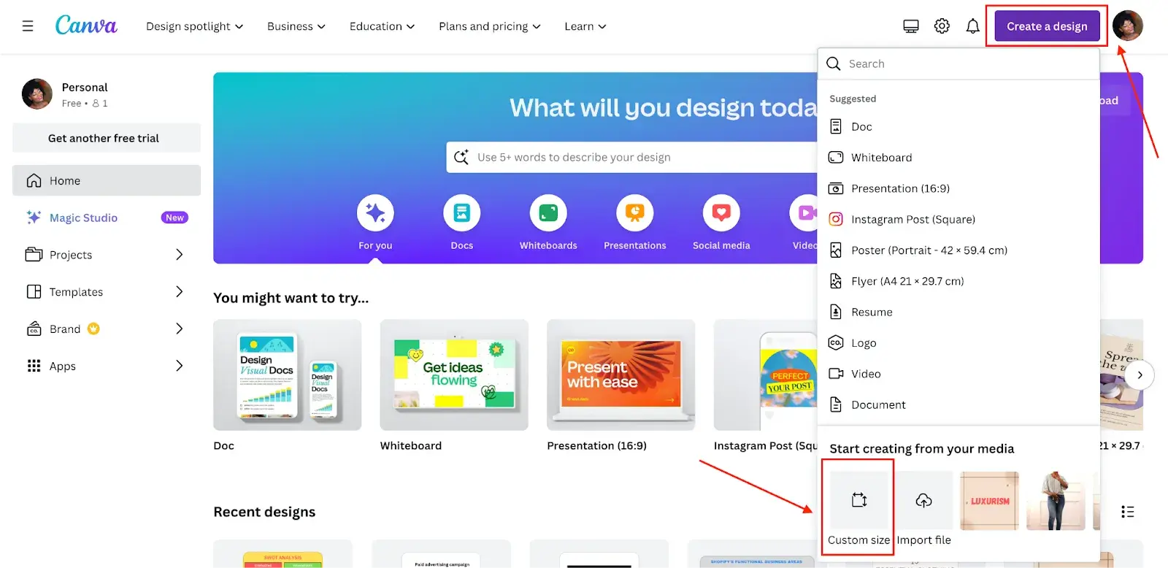Expand the Business menu
The image size is (1168, 568).
point(296,26)
